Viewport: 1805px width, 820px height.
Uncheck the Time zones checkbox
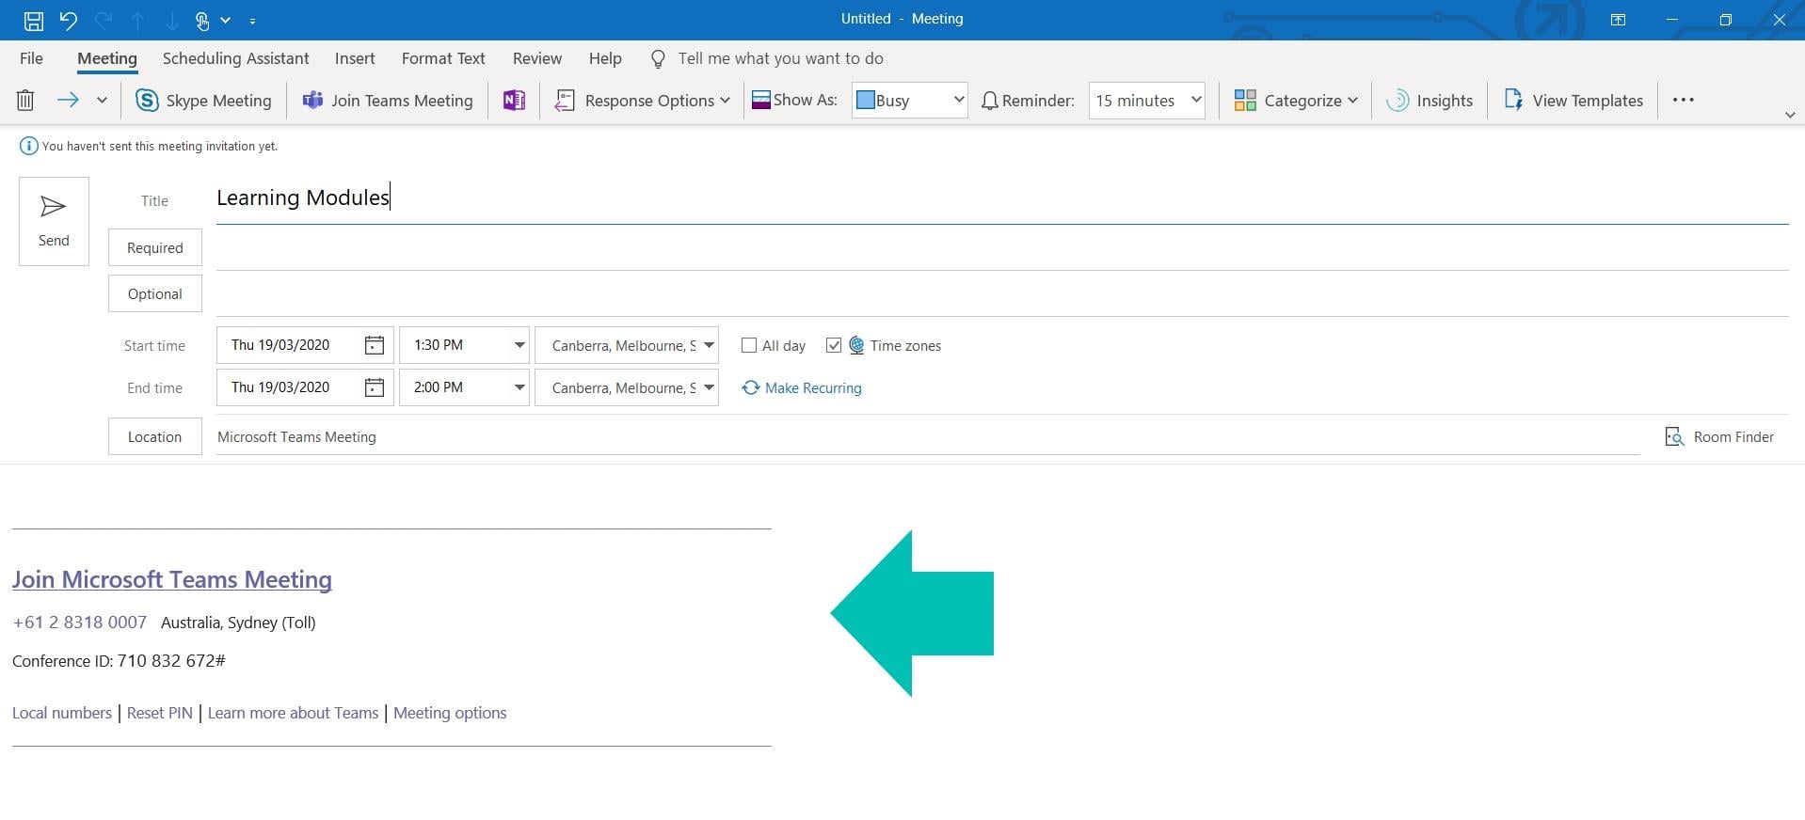coord(833,345)
